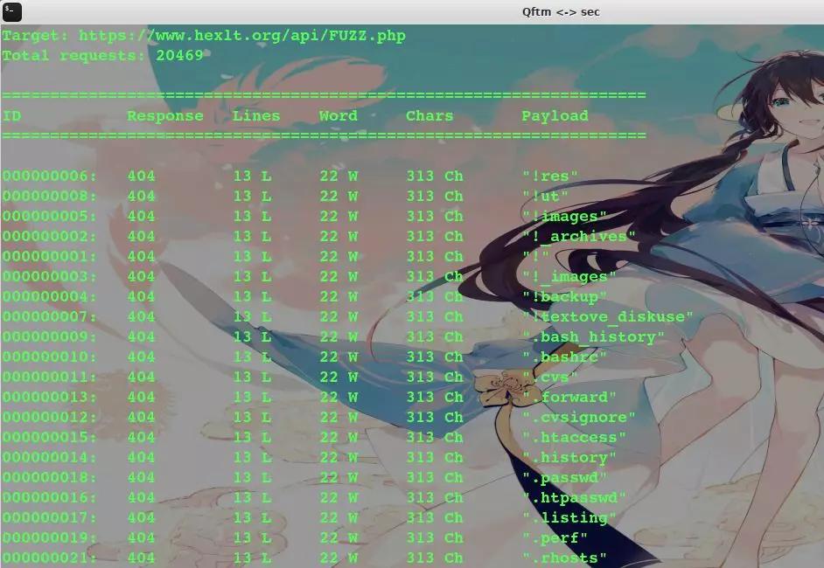Click payload "!_archives"

click(x=578, y=236)
